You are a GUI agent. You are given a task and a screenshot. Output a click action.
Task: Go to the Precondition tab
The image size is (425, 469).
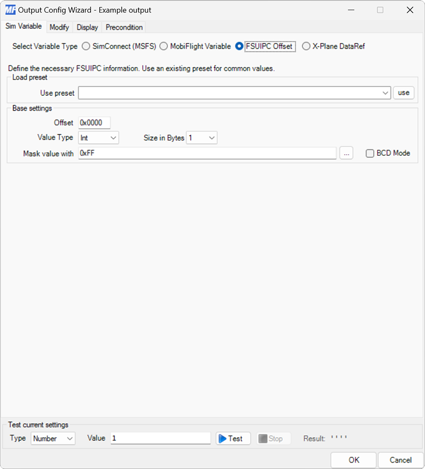point(123,27)
